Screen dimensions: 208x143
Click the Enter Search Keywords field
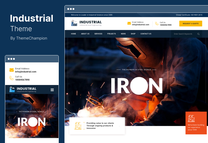click(186, 34)
